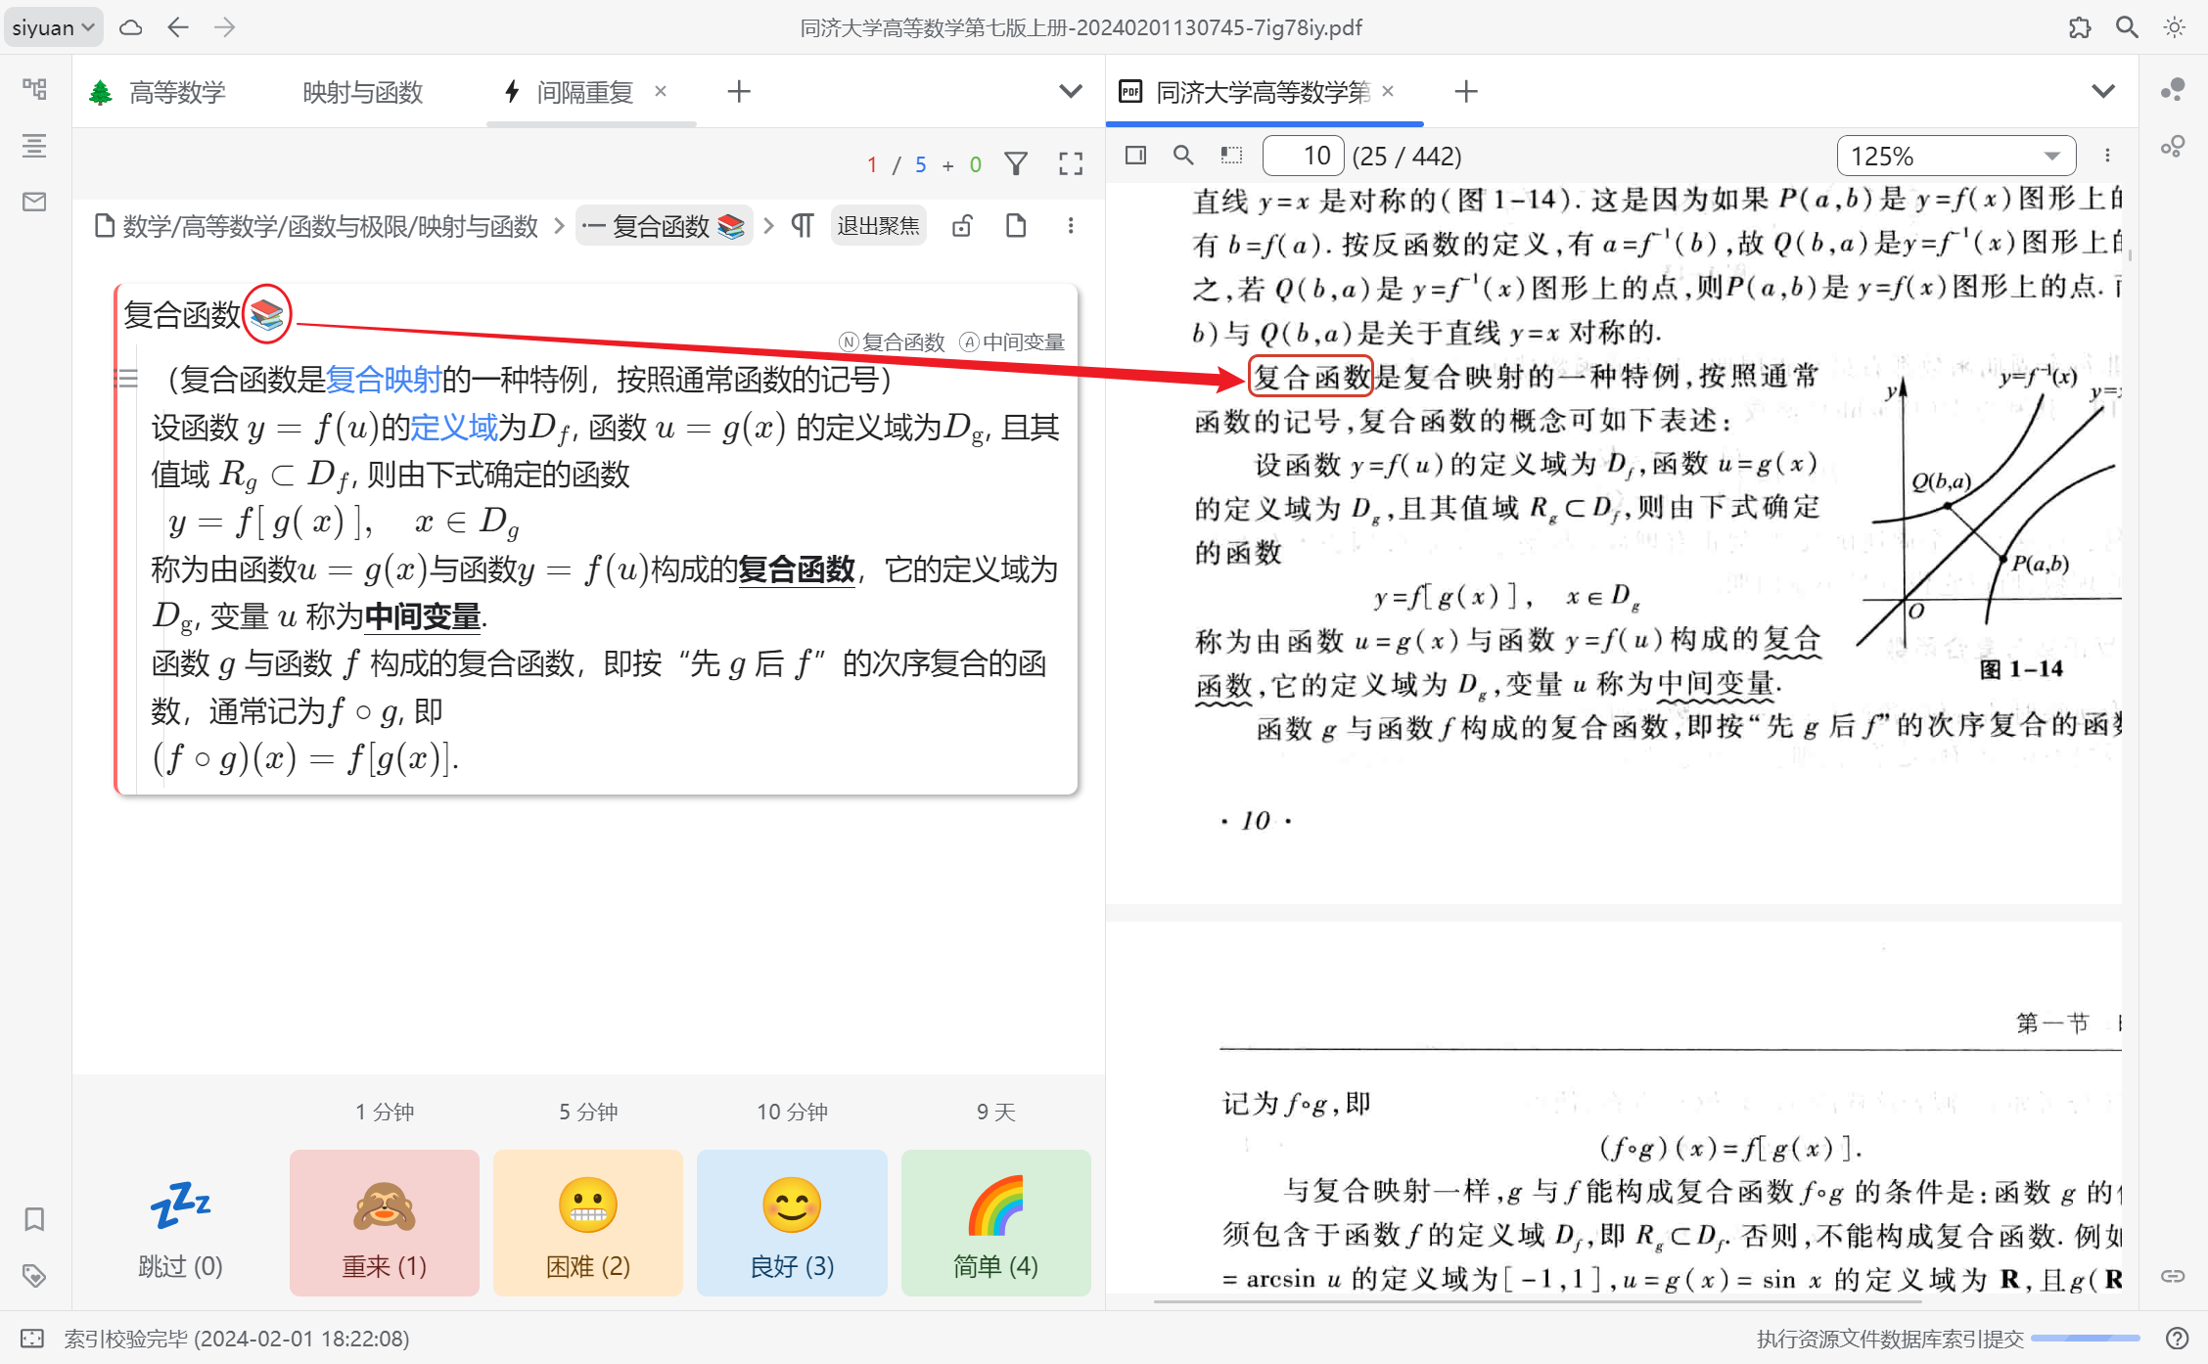Switch to the 映射与函数 tab

click(x=362, y=92)
